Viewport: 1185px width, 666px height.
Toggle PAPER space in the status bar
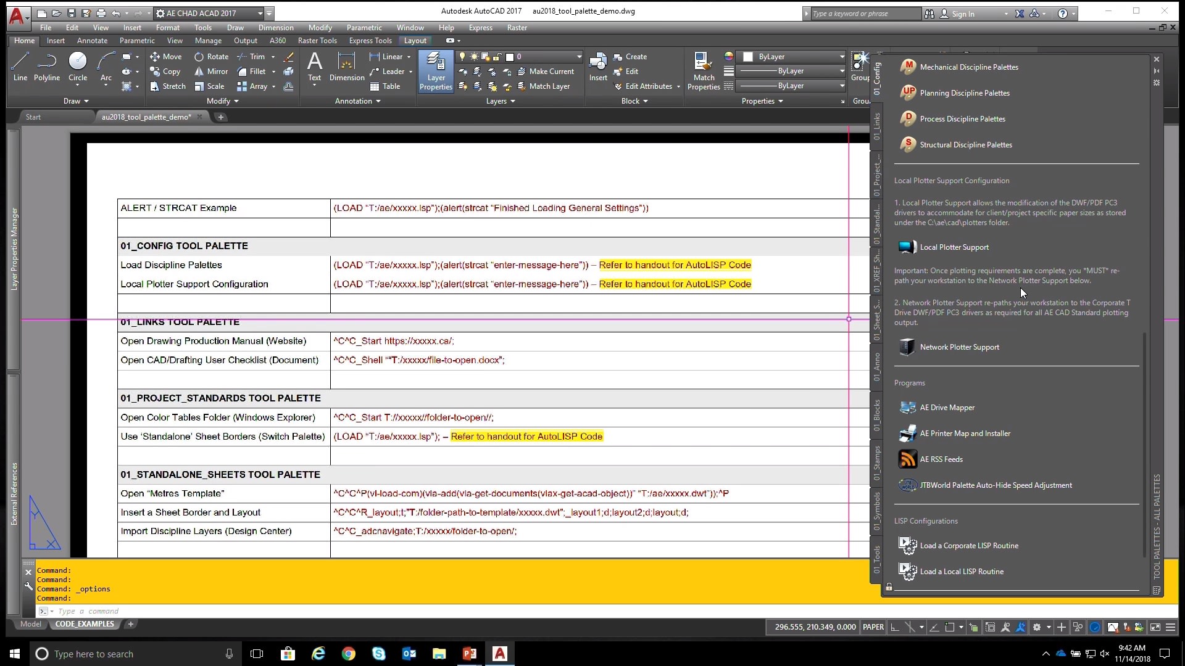coord(873,627)
